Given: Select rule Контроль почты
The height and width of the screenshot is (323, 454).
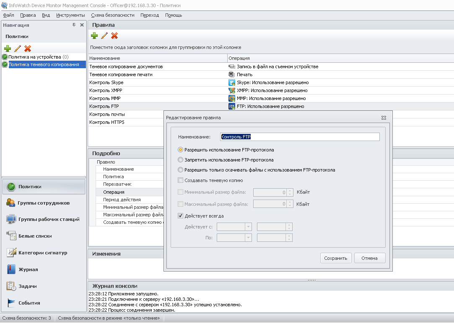Looking at the screenshot, I should tap(107, 114).
